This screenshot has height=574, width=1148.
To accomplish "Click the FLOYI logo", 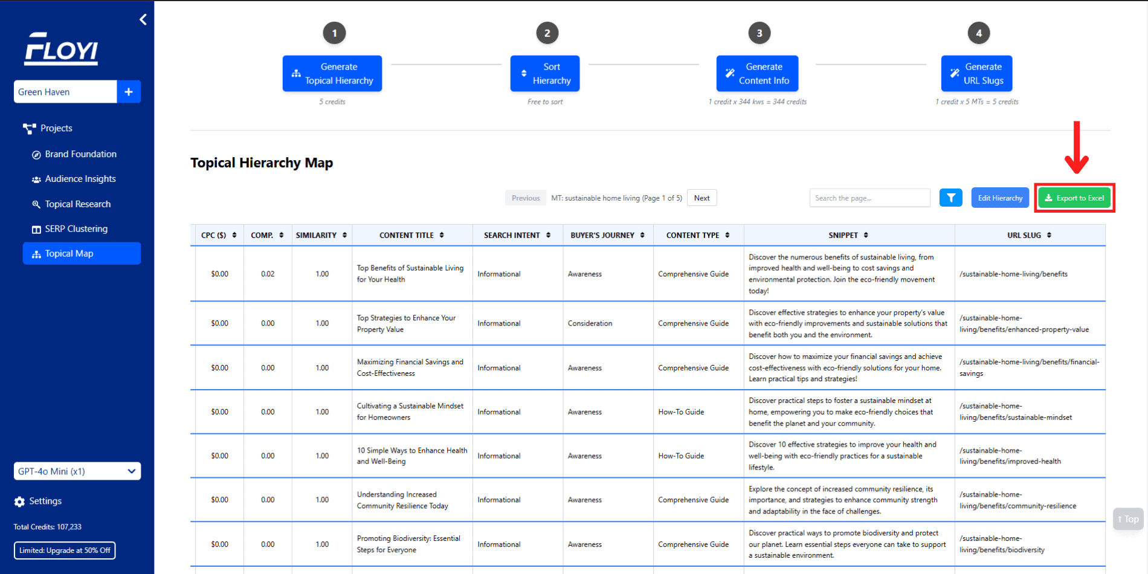I will click(61, 49).
